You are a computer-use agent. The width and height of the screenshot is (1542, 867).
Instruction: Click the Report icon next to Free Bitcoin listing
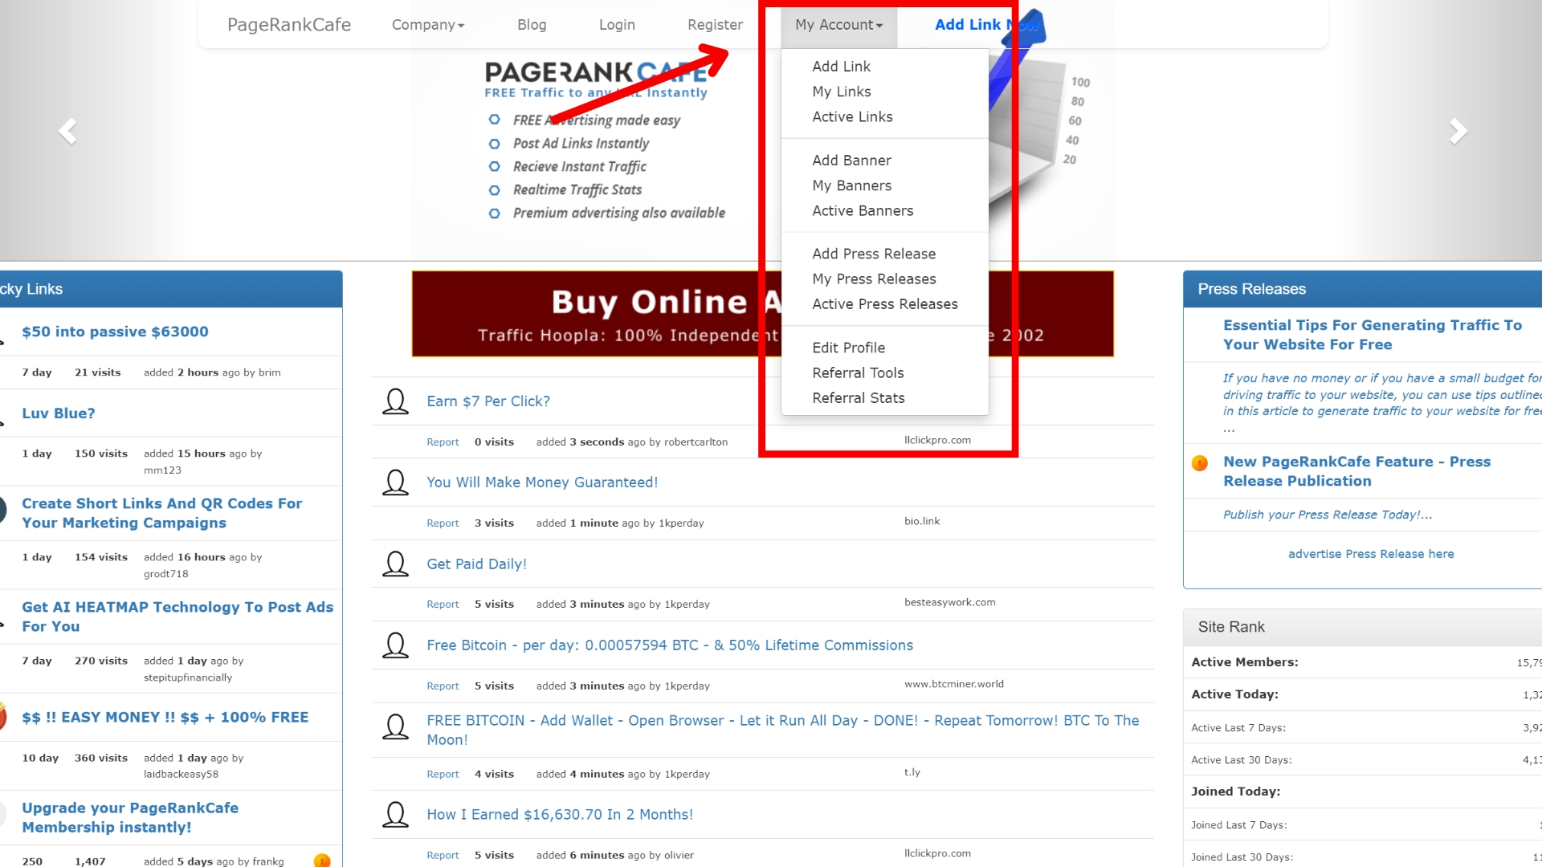pyautogui.click(x=441, y=684)
